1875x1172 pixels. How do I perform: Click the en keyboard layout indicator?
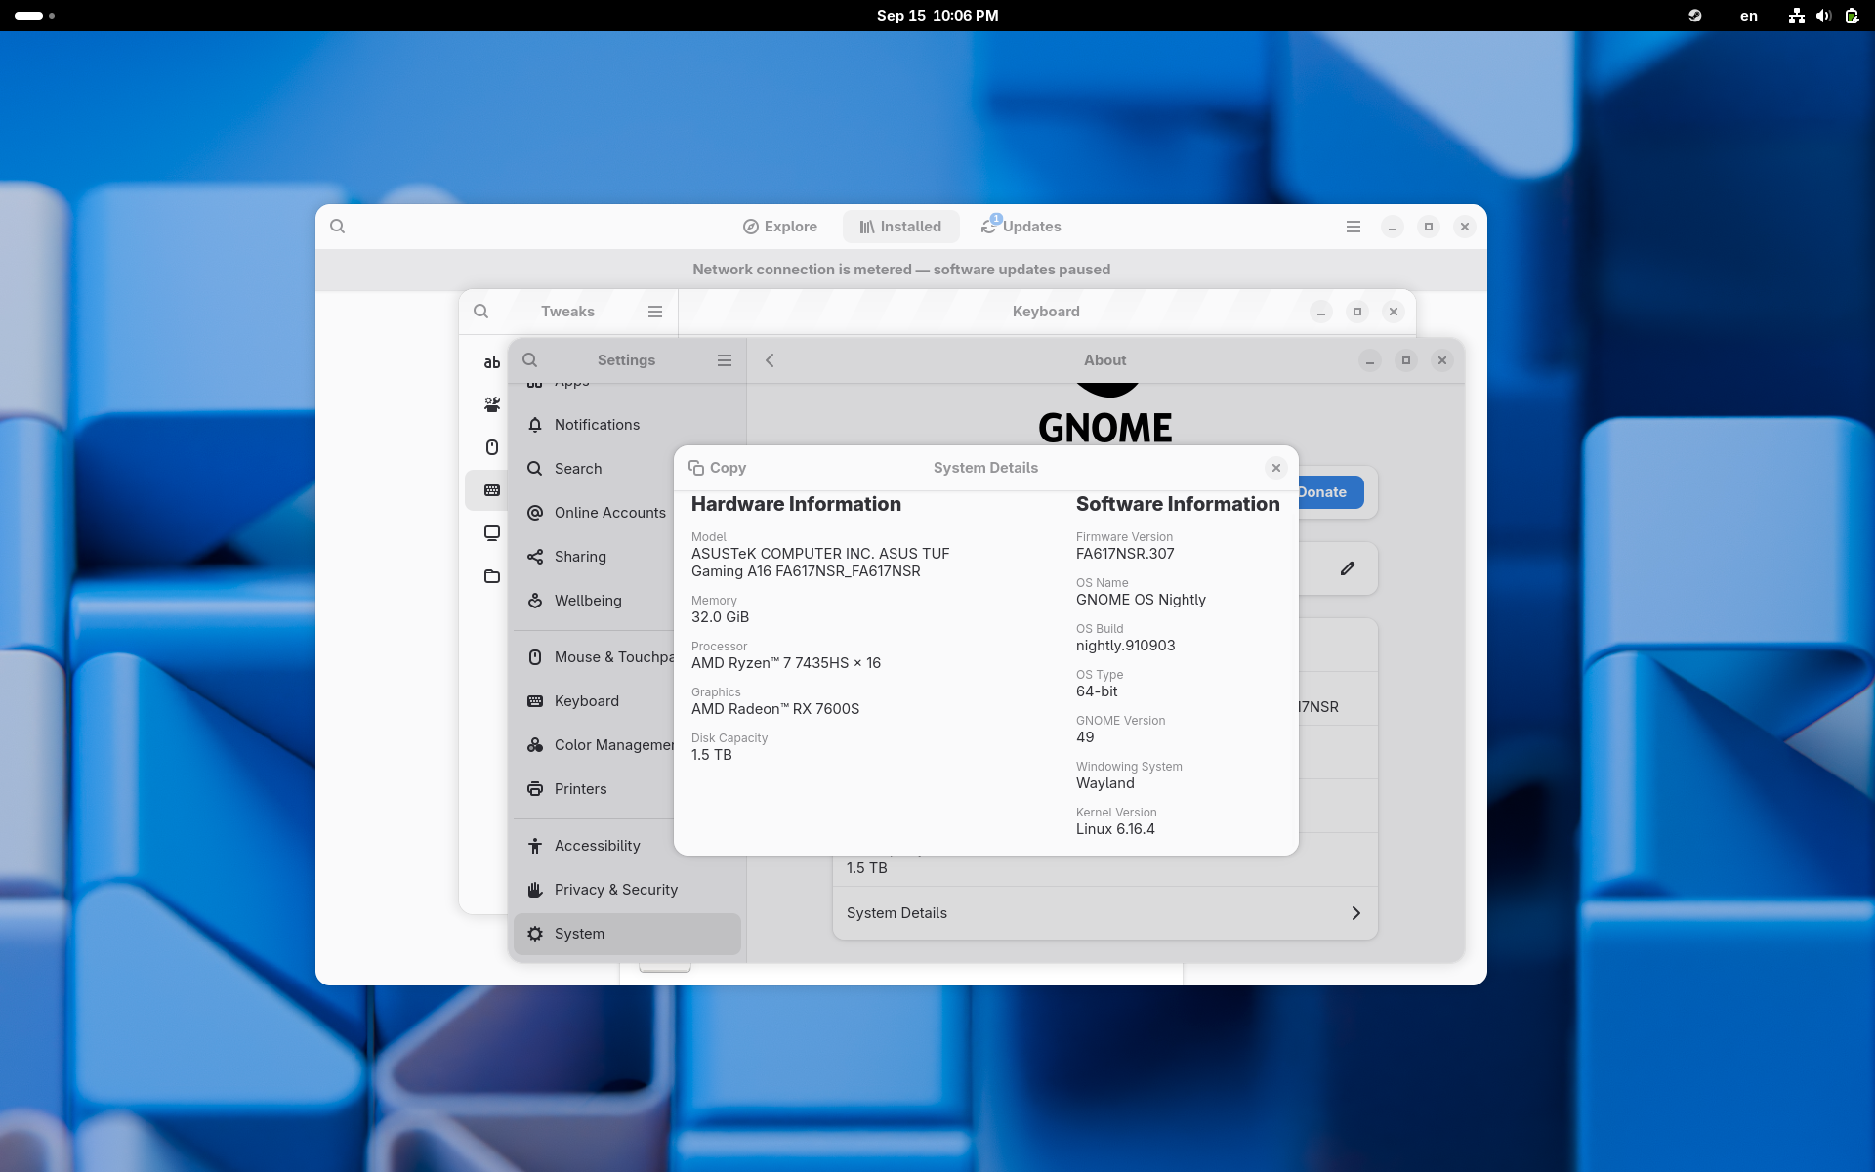(1749, 16)
